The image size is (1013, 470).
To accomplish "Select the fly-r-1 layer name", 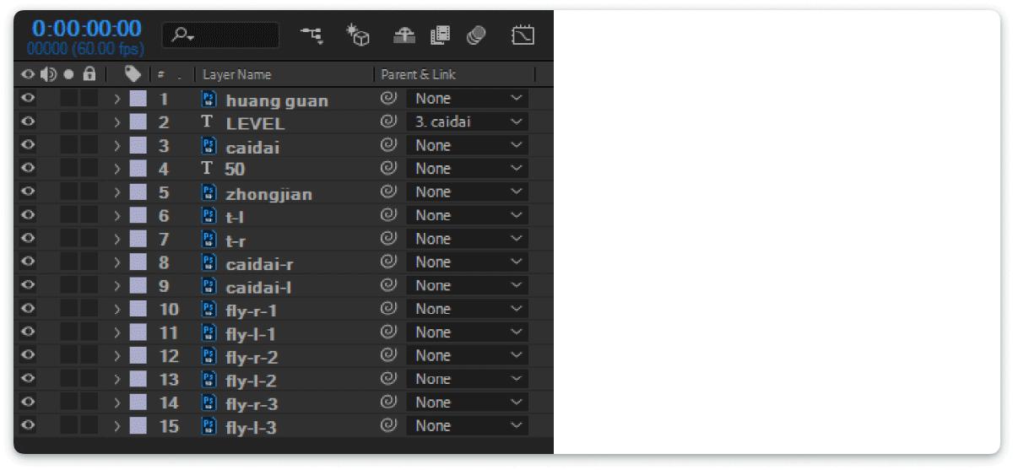I will [x=251, y=311].
